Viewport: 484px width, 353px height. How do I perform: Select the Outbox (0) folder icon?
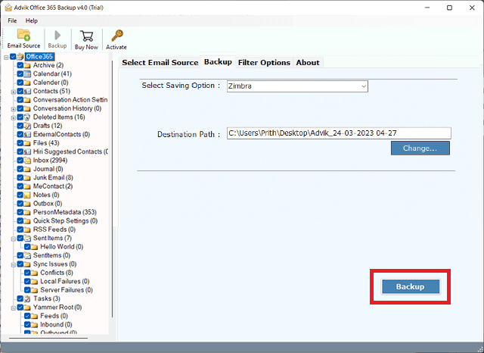point(27,204)
